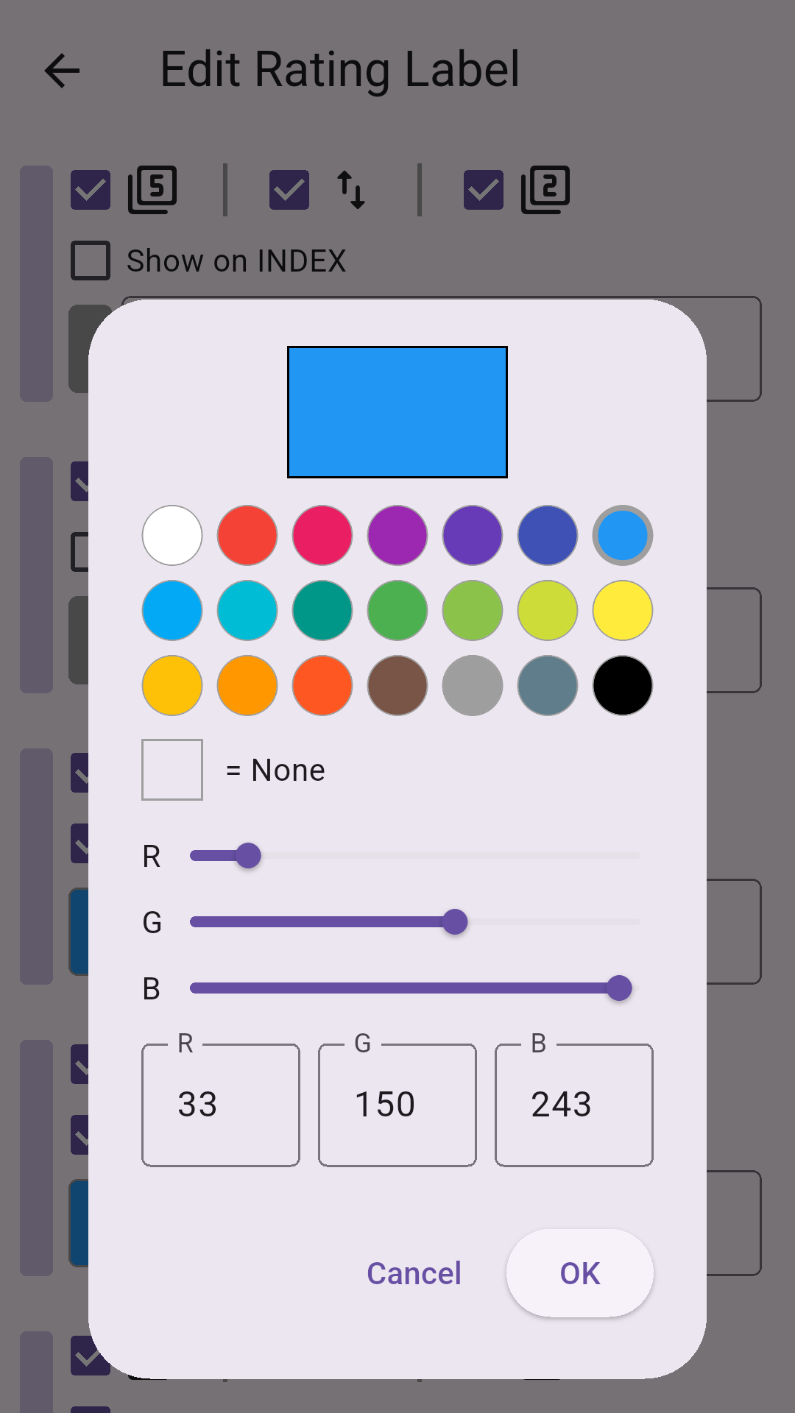Pick the yellow color swatch
Image resolution: width=795 pixels, height=1413 pixels.
point(622,611)
